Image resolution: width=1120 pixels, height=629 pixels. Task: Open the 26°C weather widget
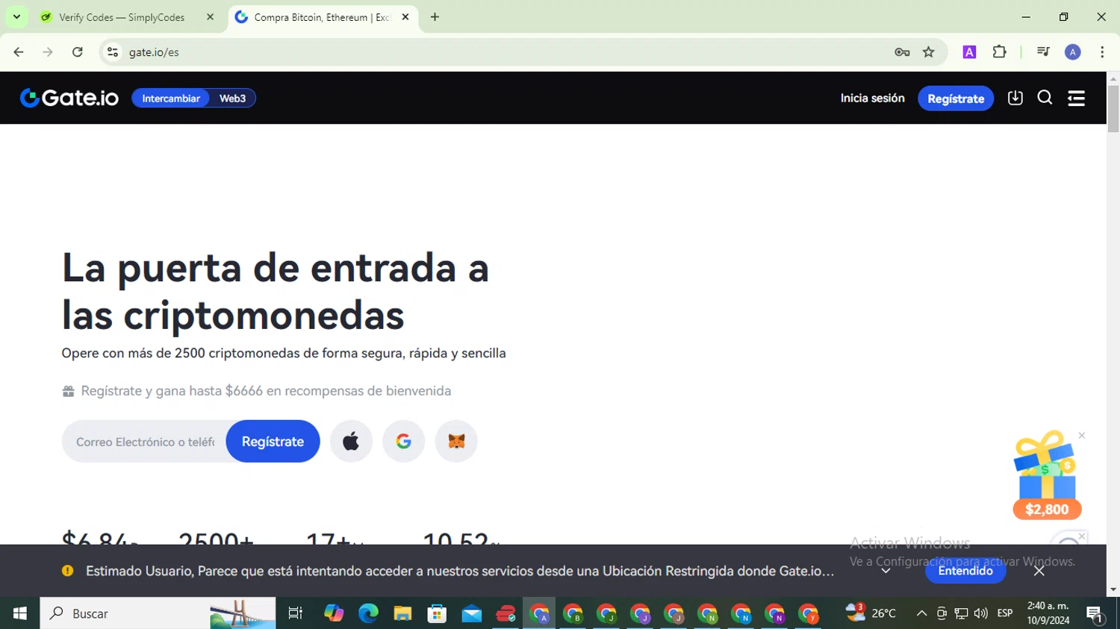click(x=871, y=613)
